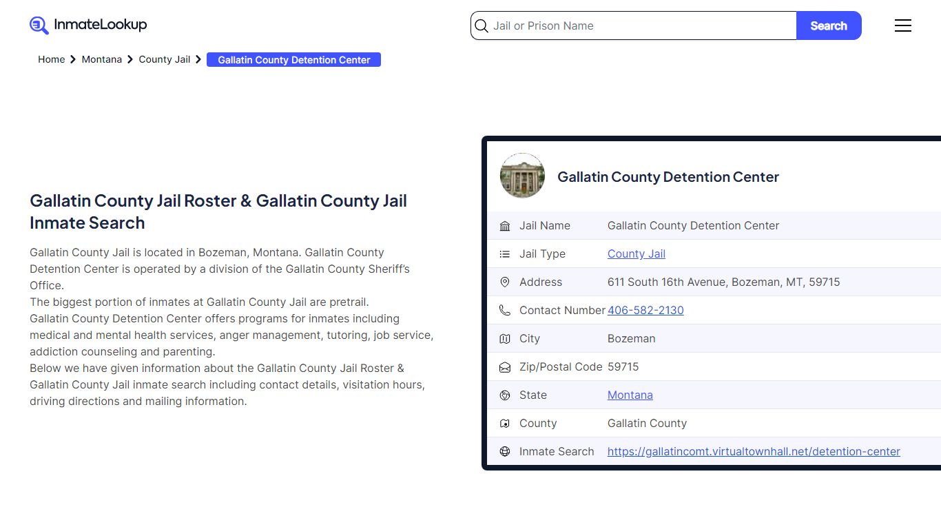Click the Jail Roster & Inmate Search heading
Screen dimensions: 941x529
click(218, 212)
